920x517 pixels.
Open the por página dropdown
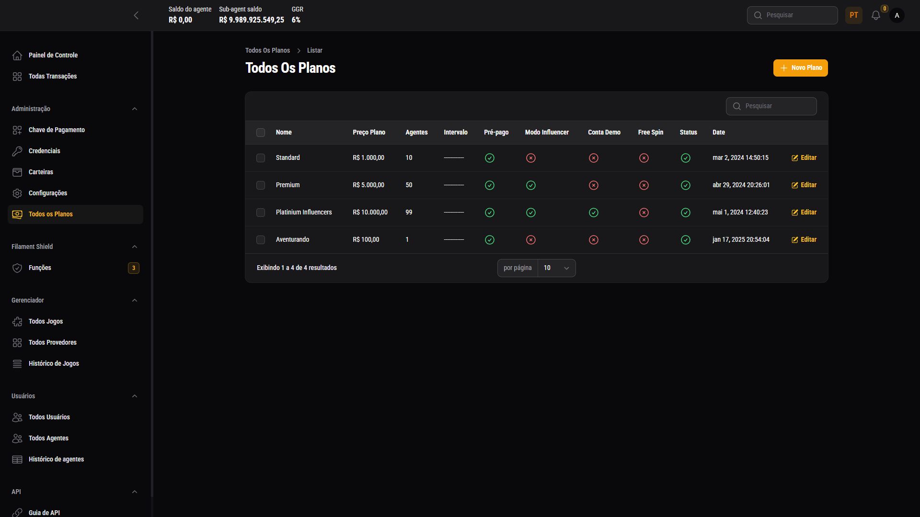click(x=556, y=268)
